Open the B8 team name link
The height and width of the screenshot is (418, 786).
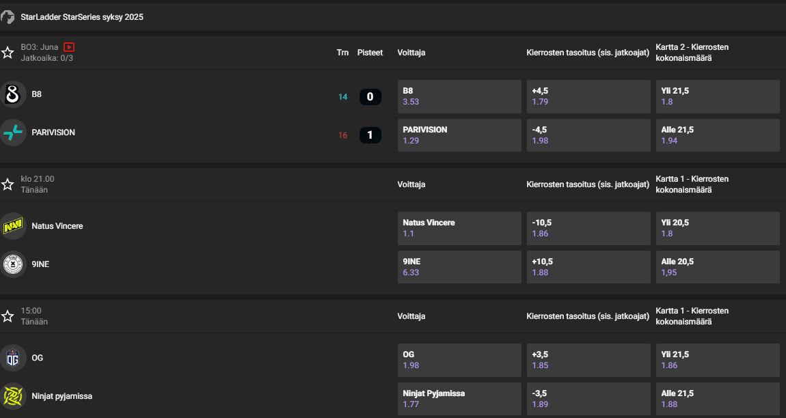coord(37,94)
